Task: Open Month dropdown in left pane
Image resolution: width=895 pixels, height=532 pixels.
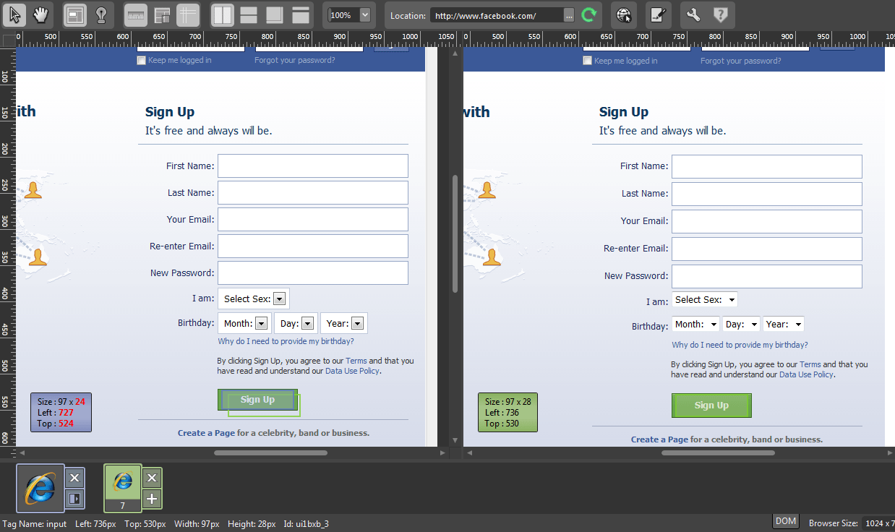Action: tap(244, 323)
